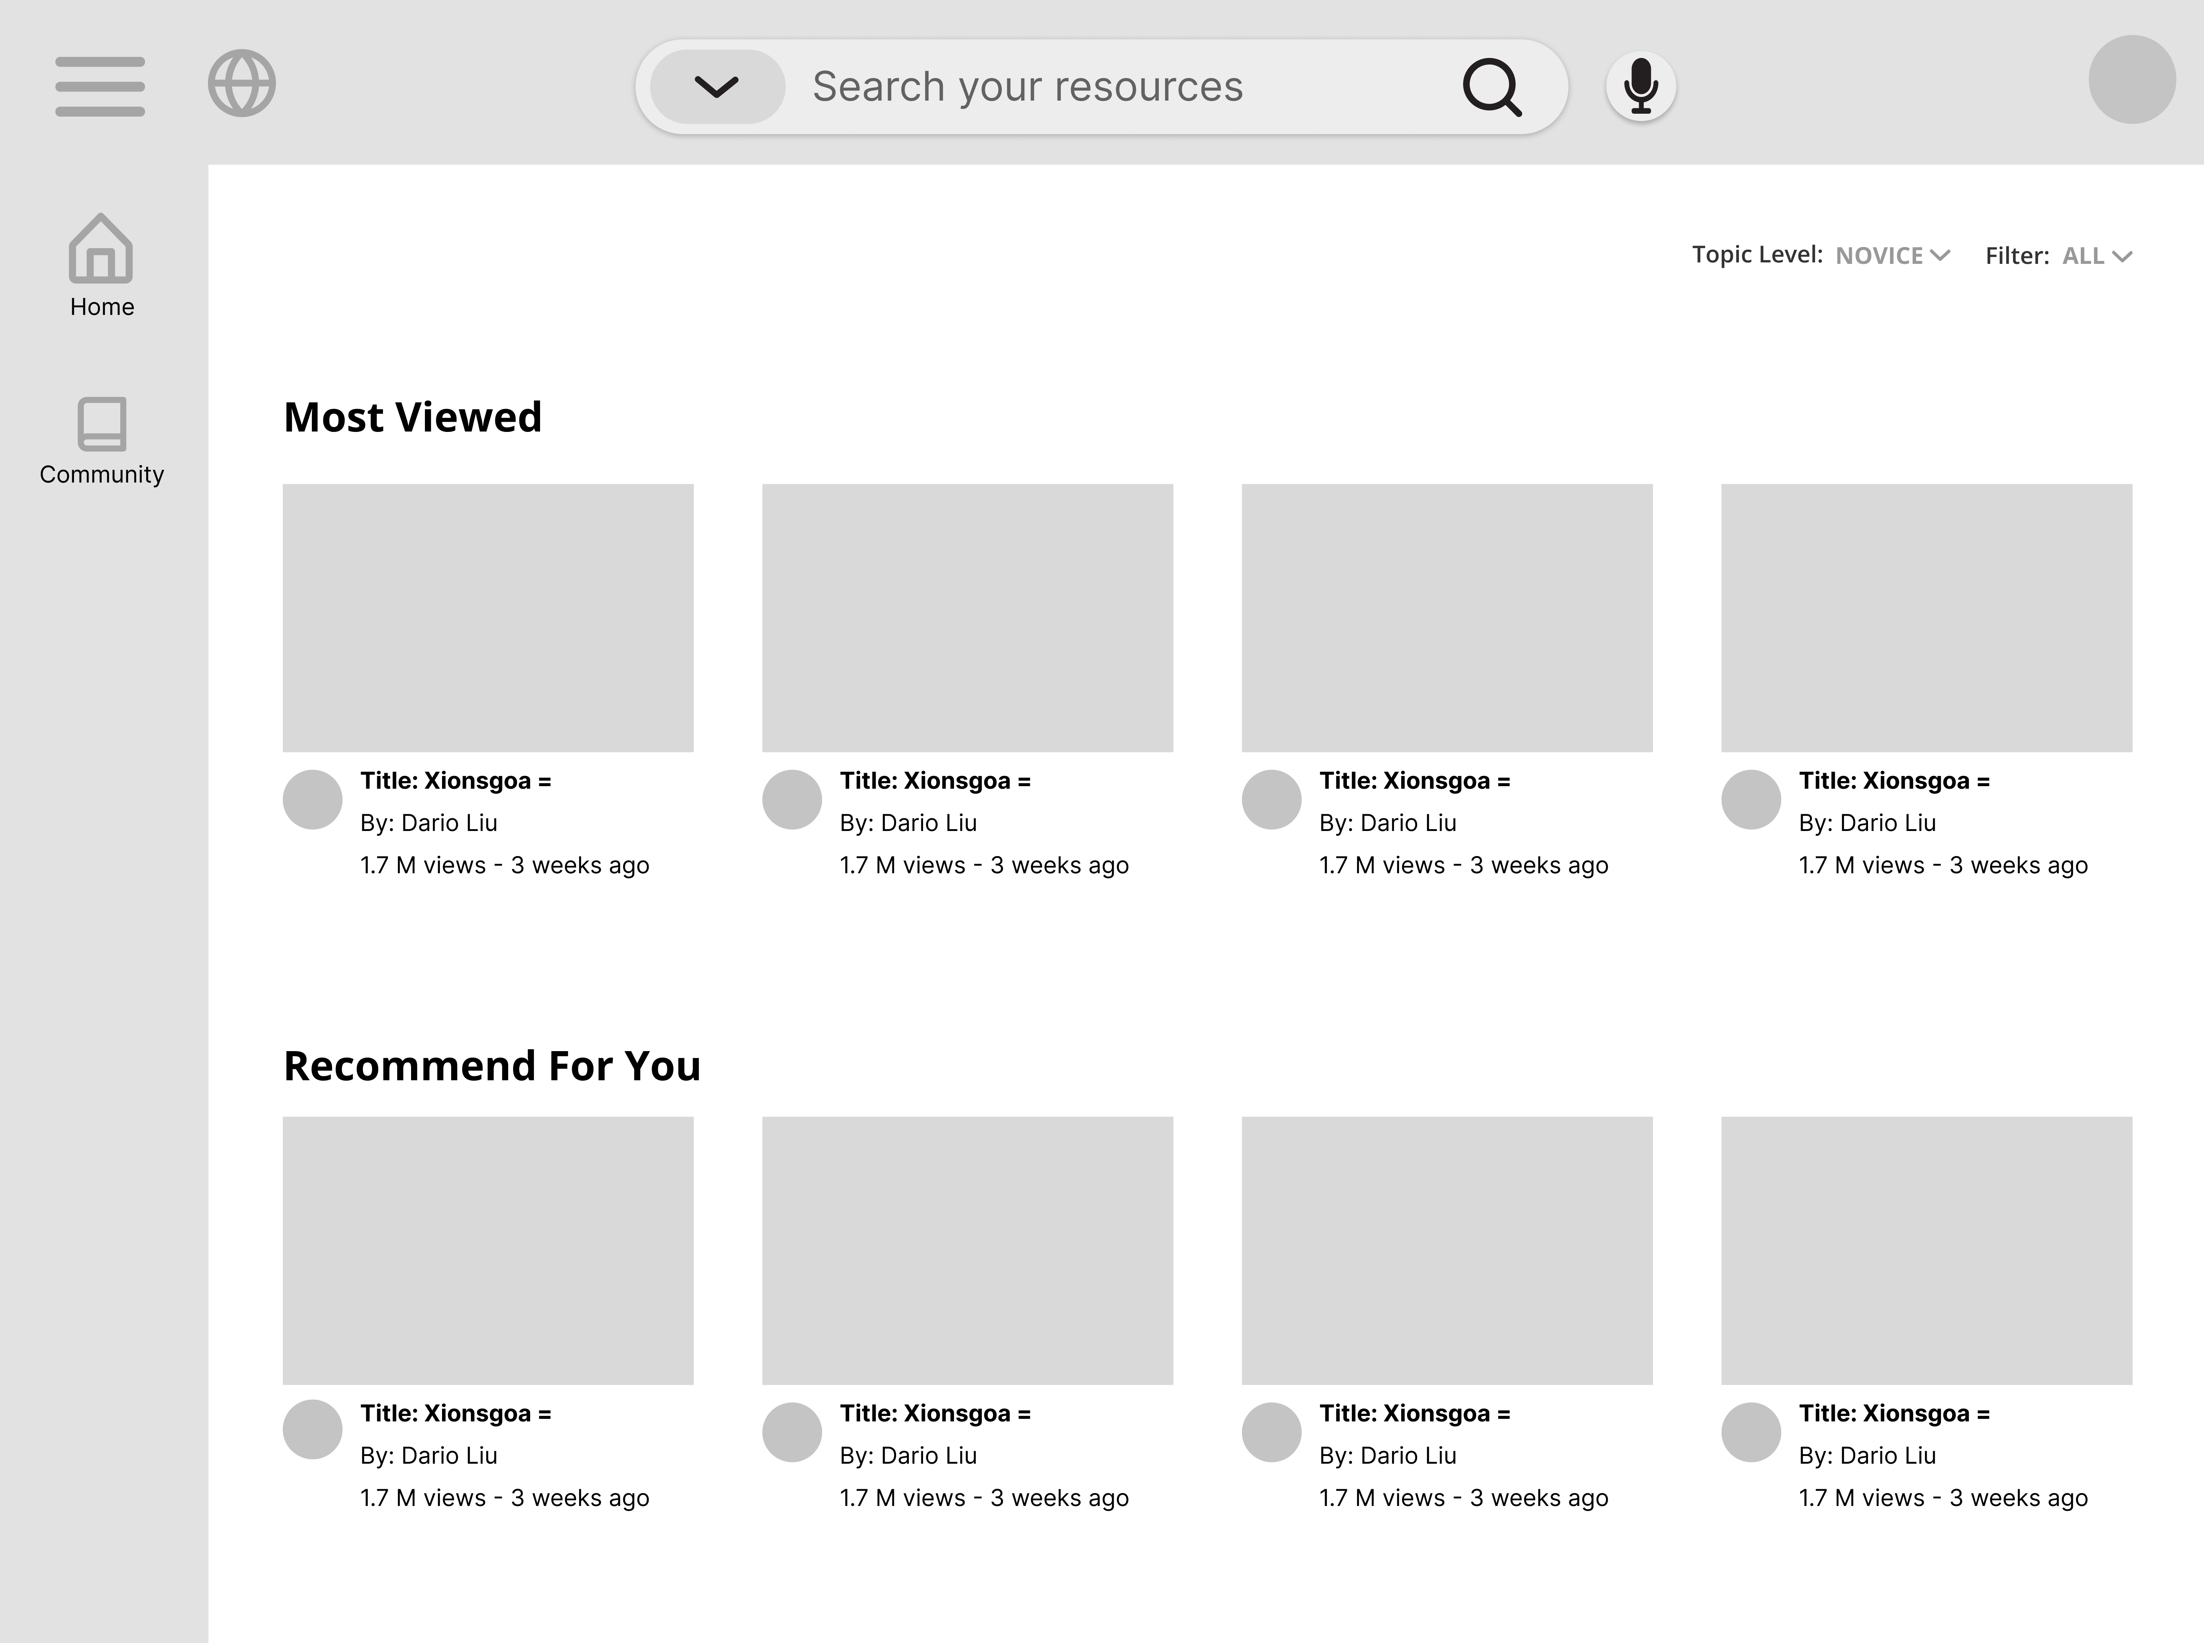Open the user profile avatar
The height and width of the screenshot is (1643, 2204).
tap(2131, 79)
